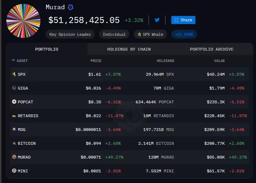Viewport: 256px width, 183px height.
Task: Open Murad's Twitter profile icon
Action: coord(157,20)
